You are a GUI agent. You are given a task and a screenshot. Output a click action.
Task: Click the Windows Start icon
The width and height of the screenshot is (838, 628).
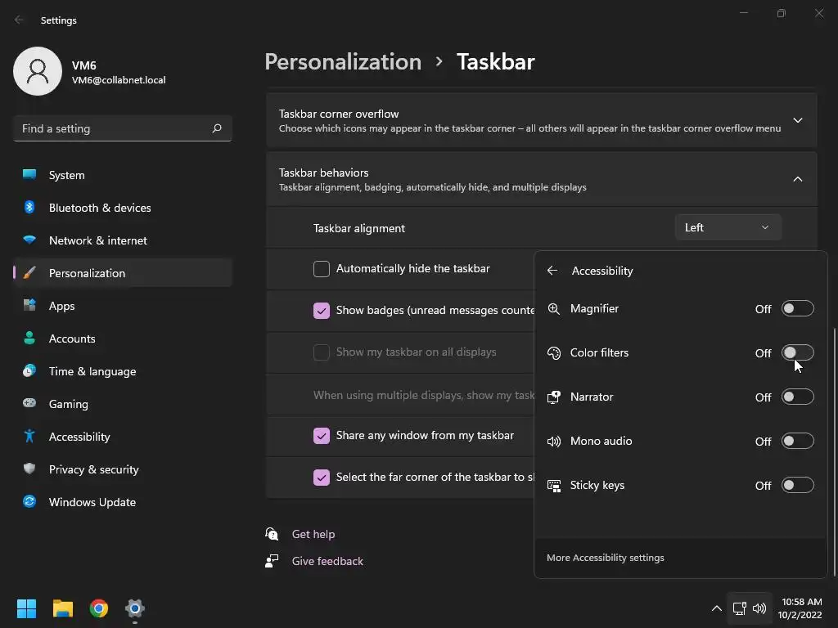pos(26,608)
